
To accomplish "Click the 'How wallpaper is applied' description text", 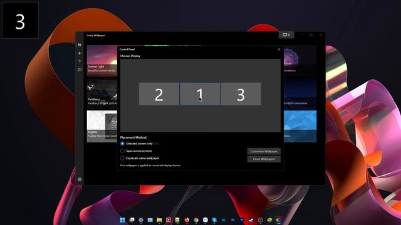I will (150, 165).
